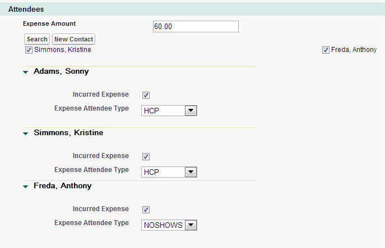Screen dimensions: 385x248
Task: Click the New Contact button
Action: pos(74,39)
